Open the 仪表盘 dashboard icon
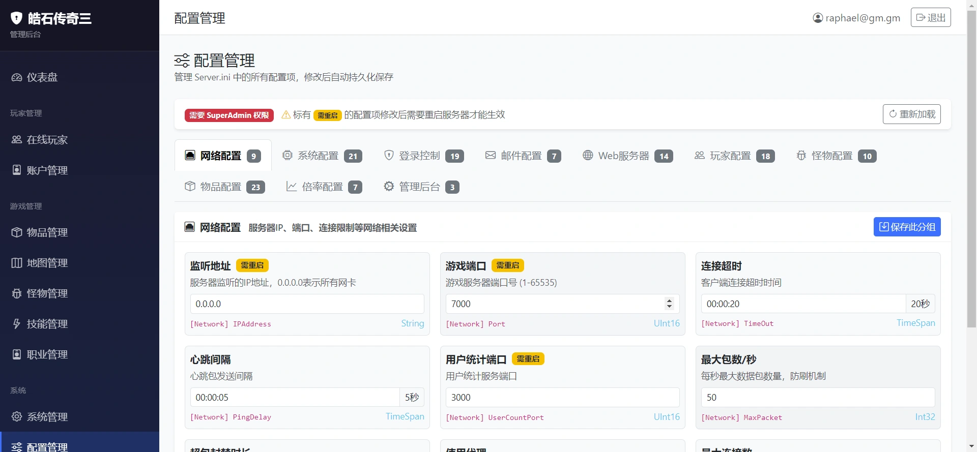The image size is (977, 452). pos(17,77)
